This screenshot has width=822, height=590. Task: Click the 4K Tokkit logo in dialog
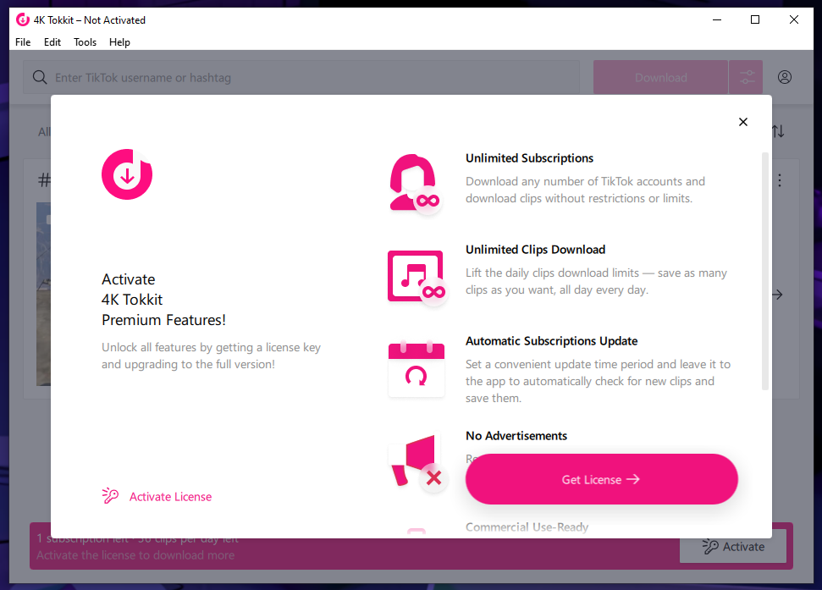point(127,174)
